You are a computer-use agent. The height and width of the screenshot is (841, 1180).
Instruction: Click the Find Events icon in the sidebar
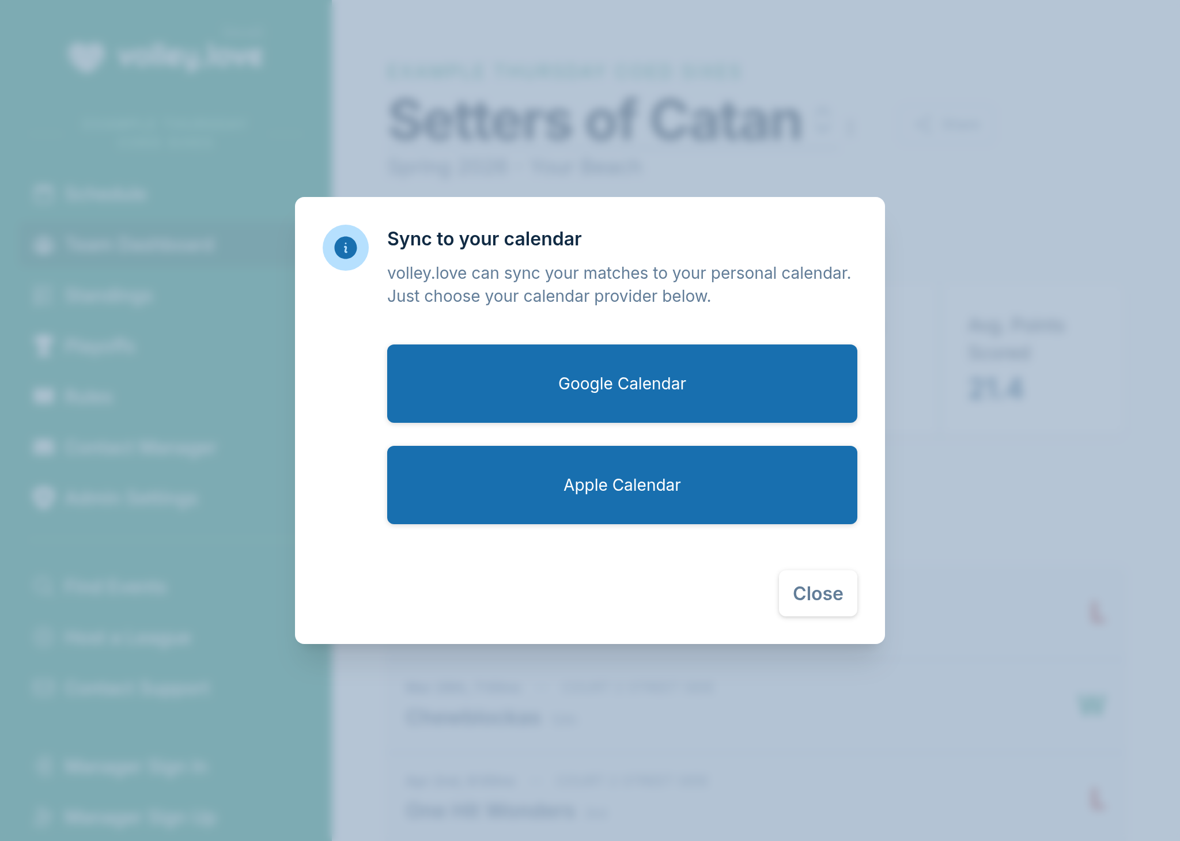tap(44, 586)
